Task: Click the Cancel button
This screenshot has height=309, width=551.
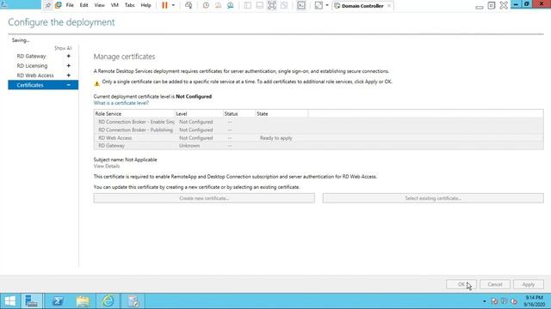Action: [495, 284]
